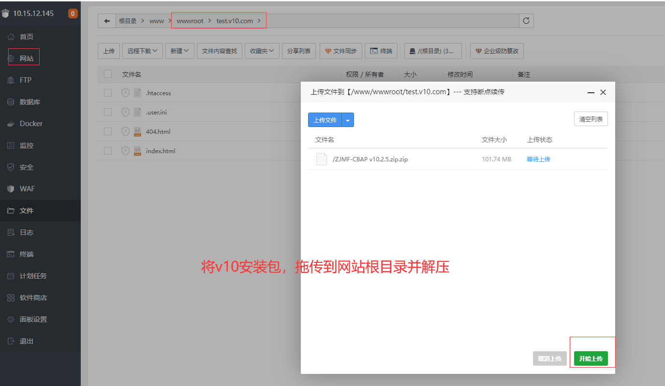Select the 计划任务 menu label in sidebar
Viewport: 665px width, 386px height.
[33, 276]
